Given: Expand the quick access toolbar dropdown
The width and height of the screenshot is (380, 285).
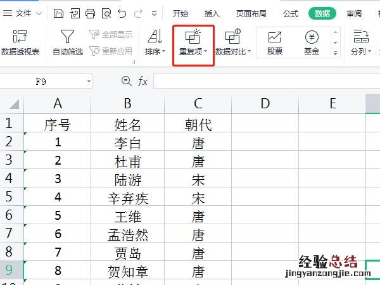Looking at the screenshot, I should click(x=154, y=13).
